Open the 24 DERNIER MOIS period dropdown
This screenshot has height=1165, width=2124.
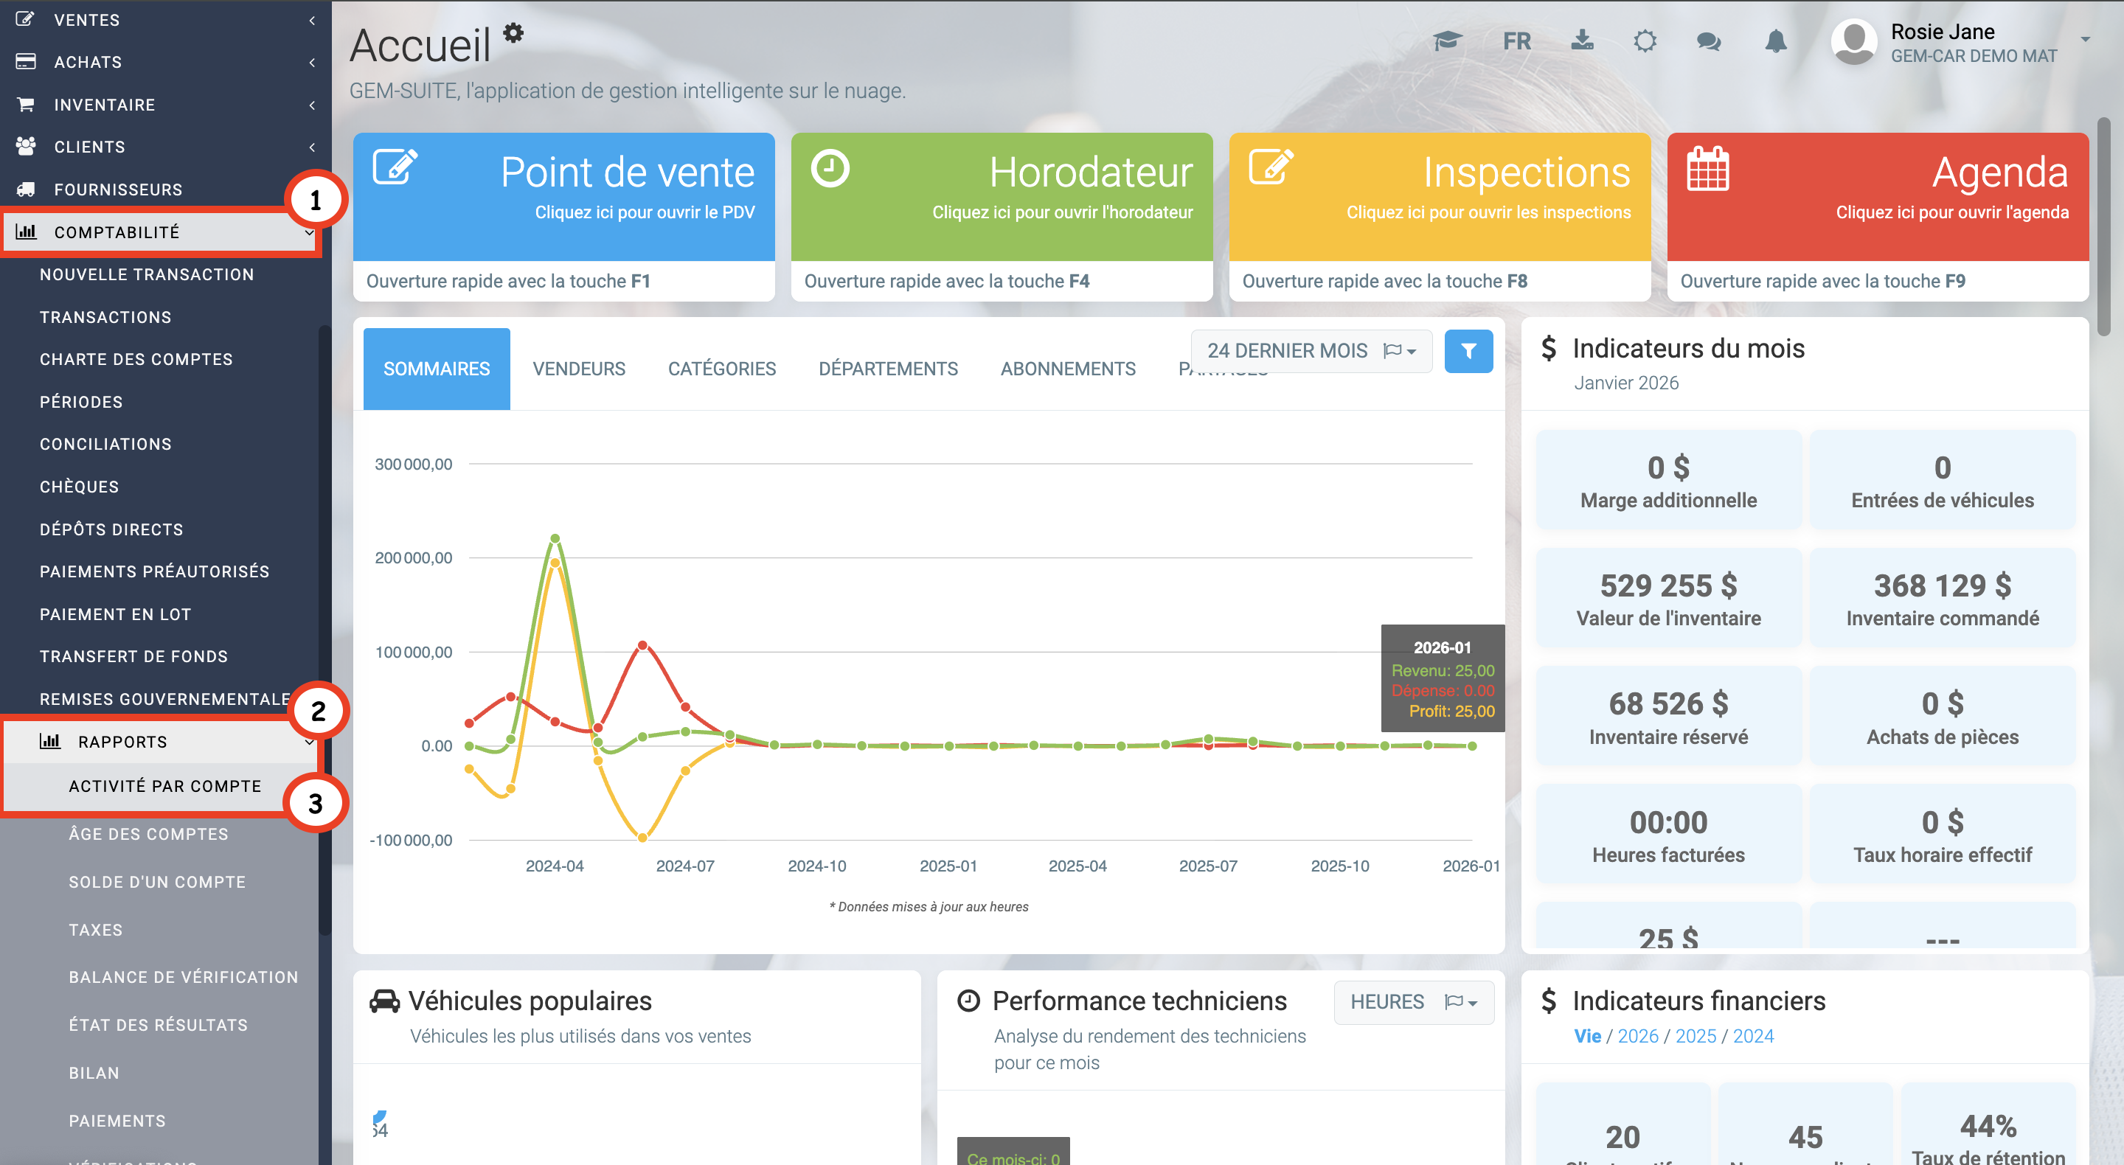click(1311, 351)
